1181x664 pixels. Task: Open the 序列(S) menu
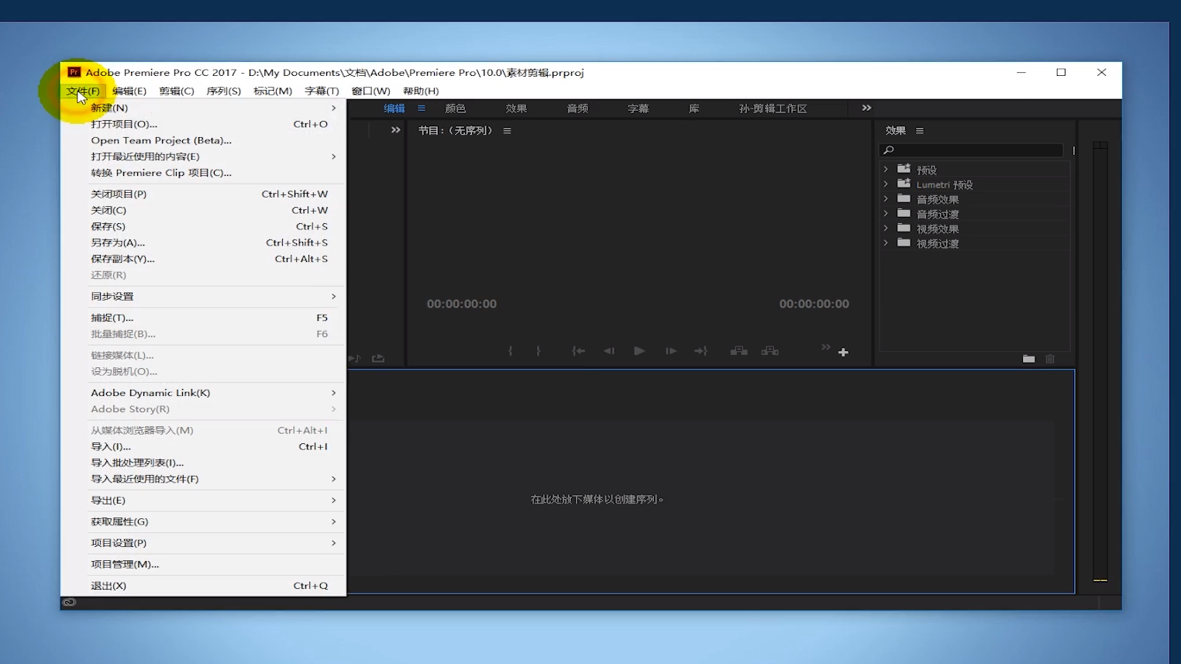tap(224, 91)
